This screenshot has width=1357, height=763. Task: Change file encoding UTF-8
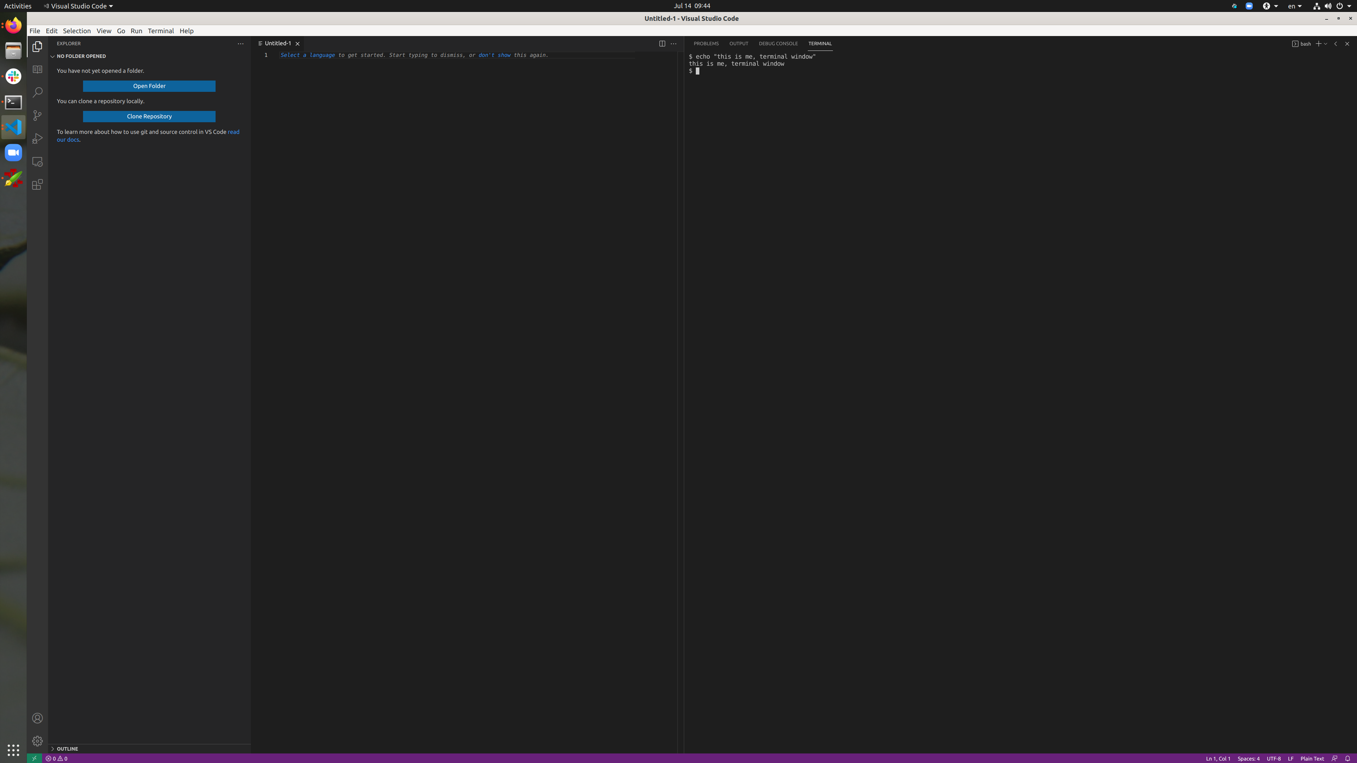tap(1273, 759)
